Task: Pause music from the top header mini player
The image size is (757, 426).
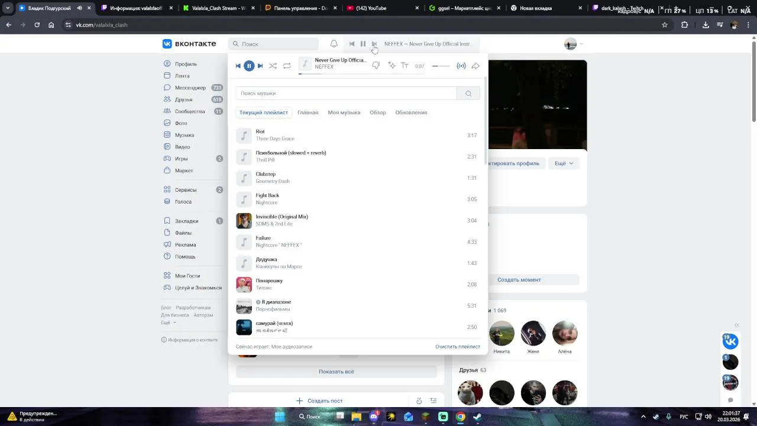Action: click(x=363, y=44)
